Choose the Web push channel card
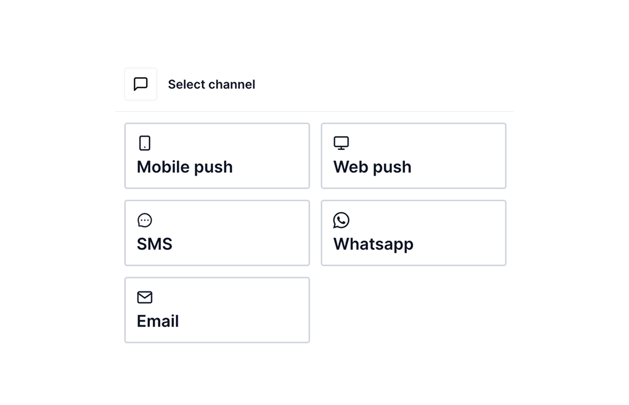629x405 pixels. (414, 156)
